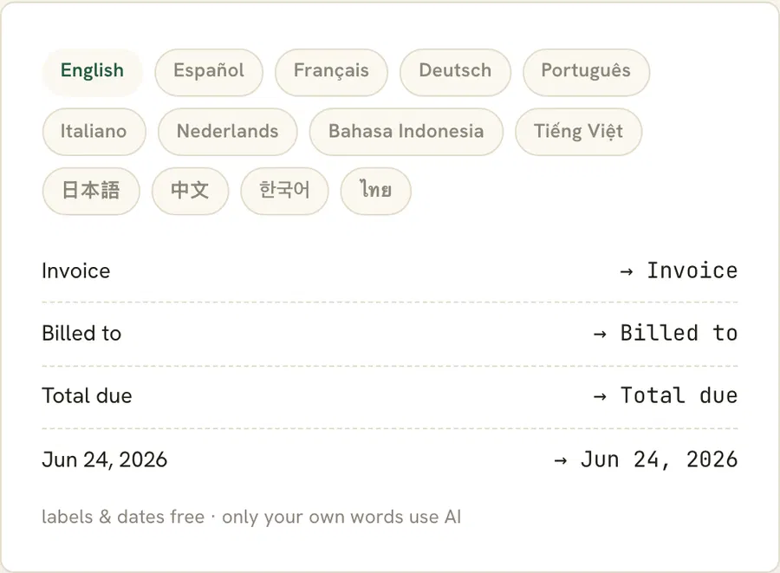Select Bahasa Indonesia language

pyautogui.click(x=406, y=131)
